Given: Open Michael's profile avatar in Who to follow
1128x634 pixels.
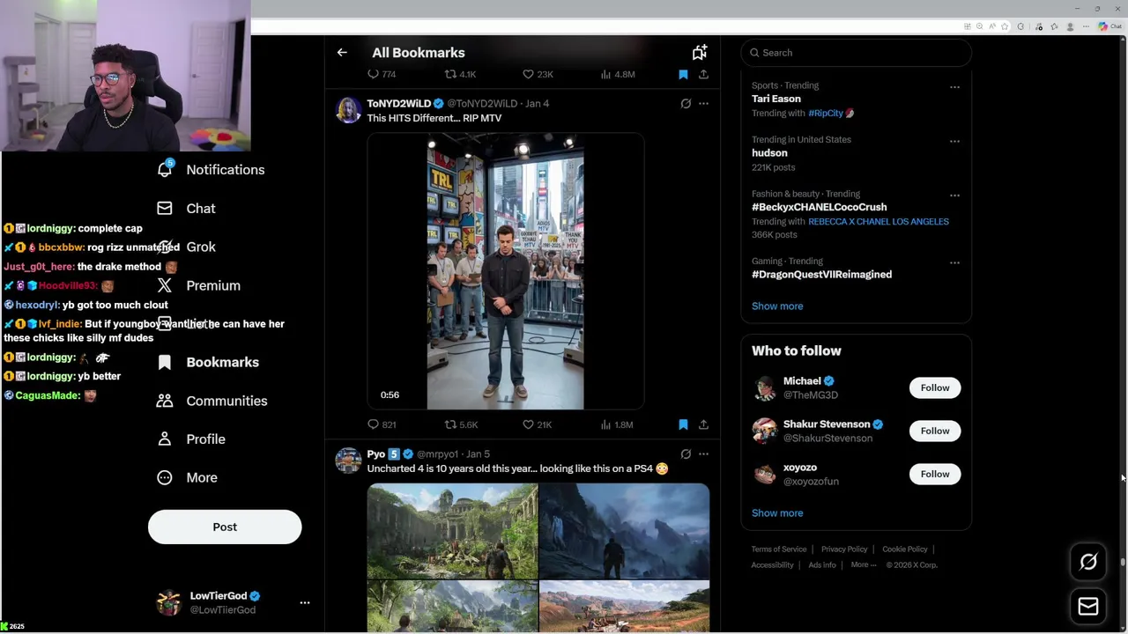Looking at the screenshot, I should 764,387.
